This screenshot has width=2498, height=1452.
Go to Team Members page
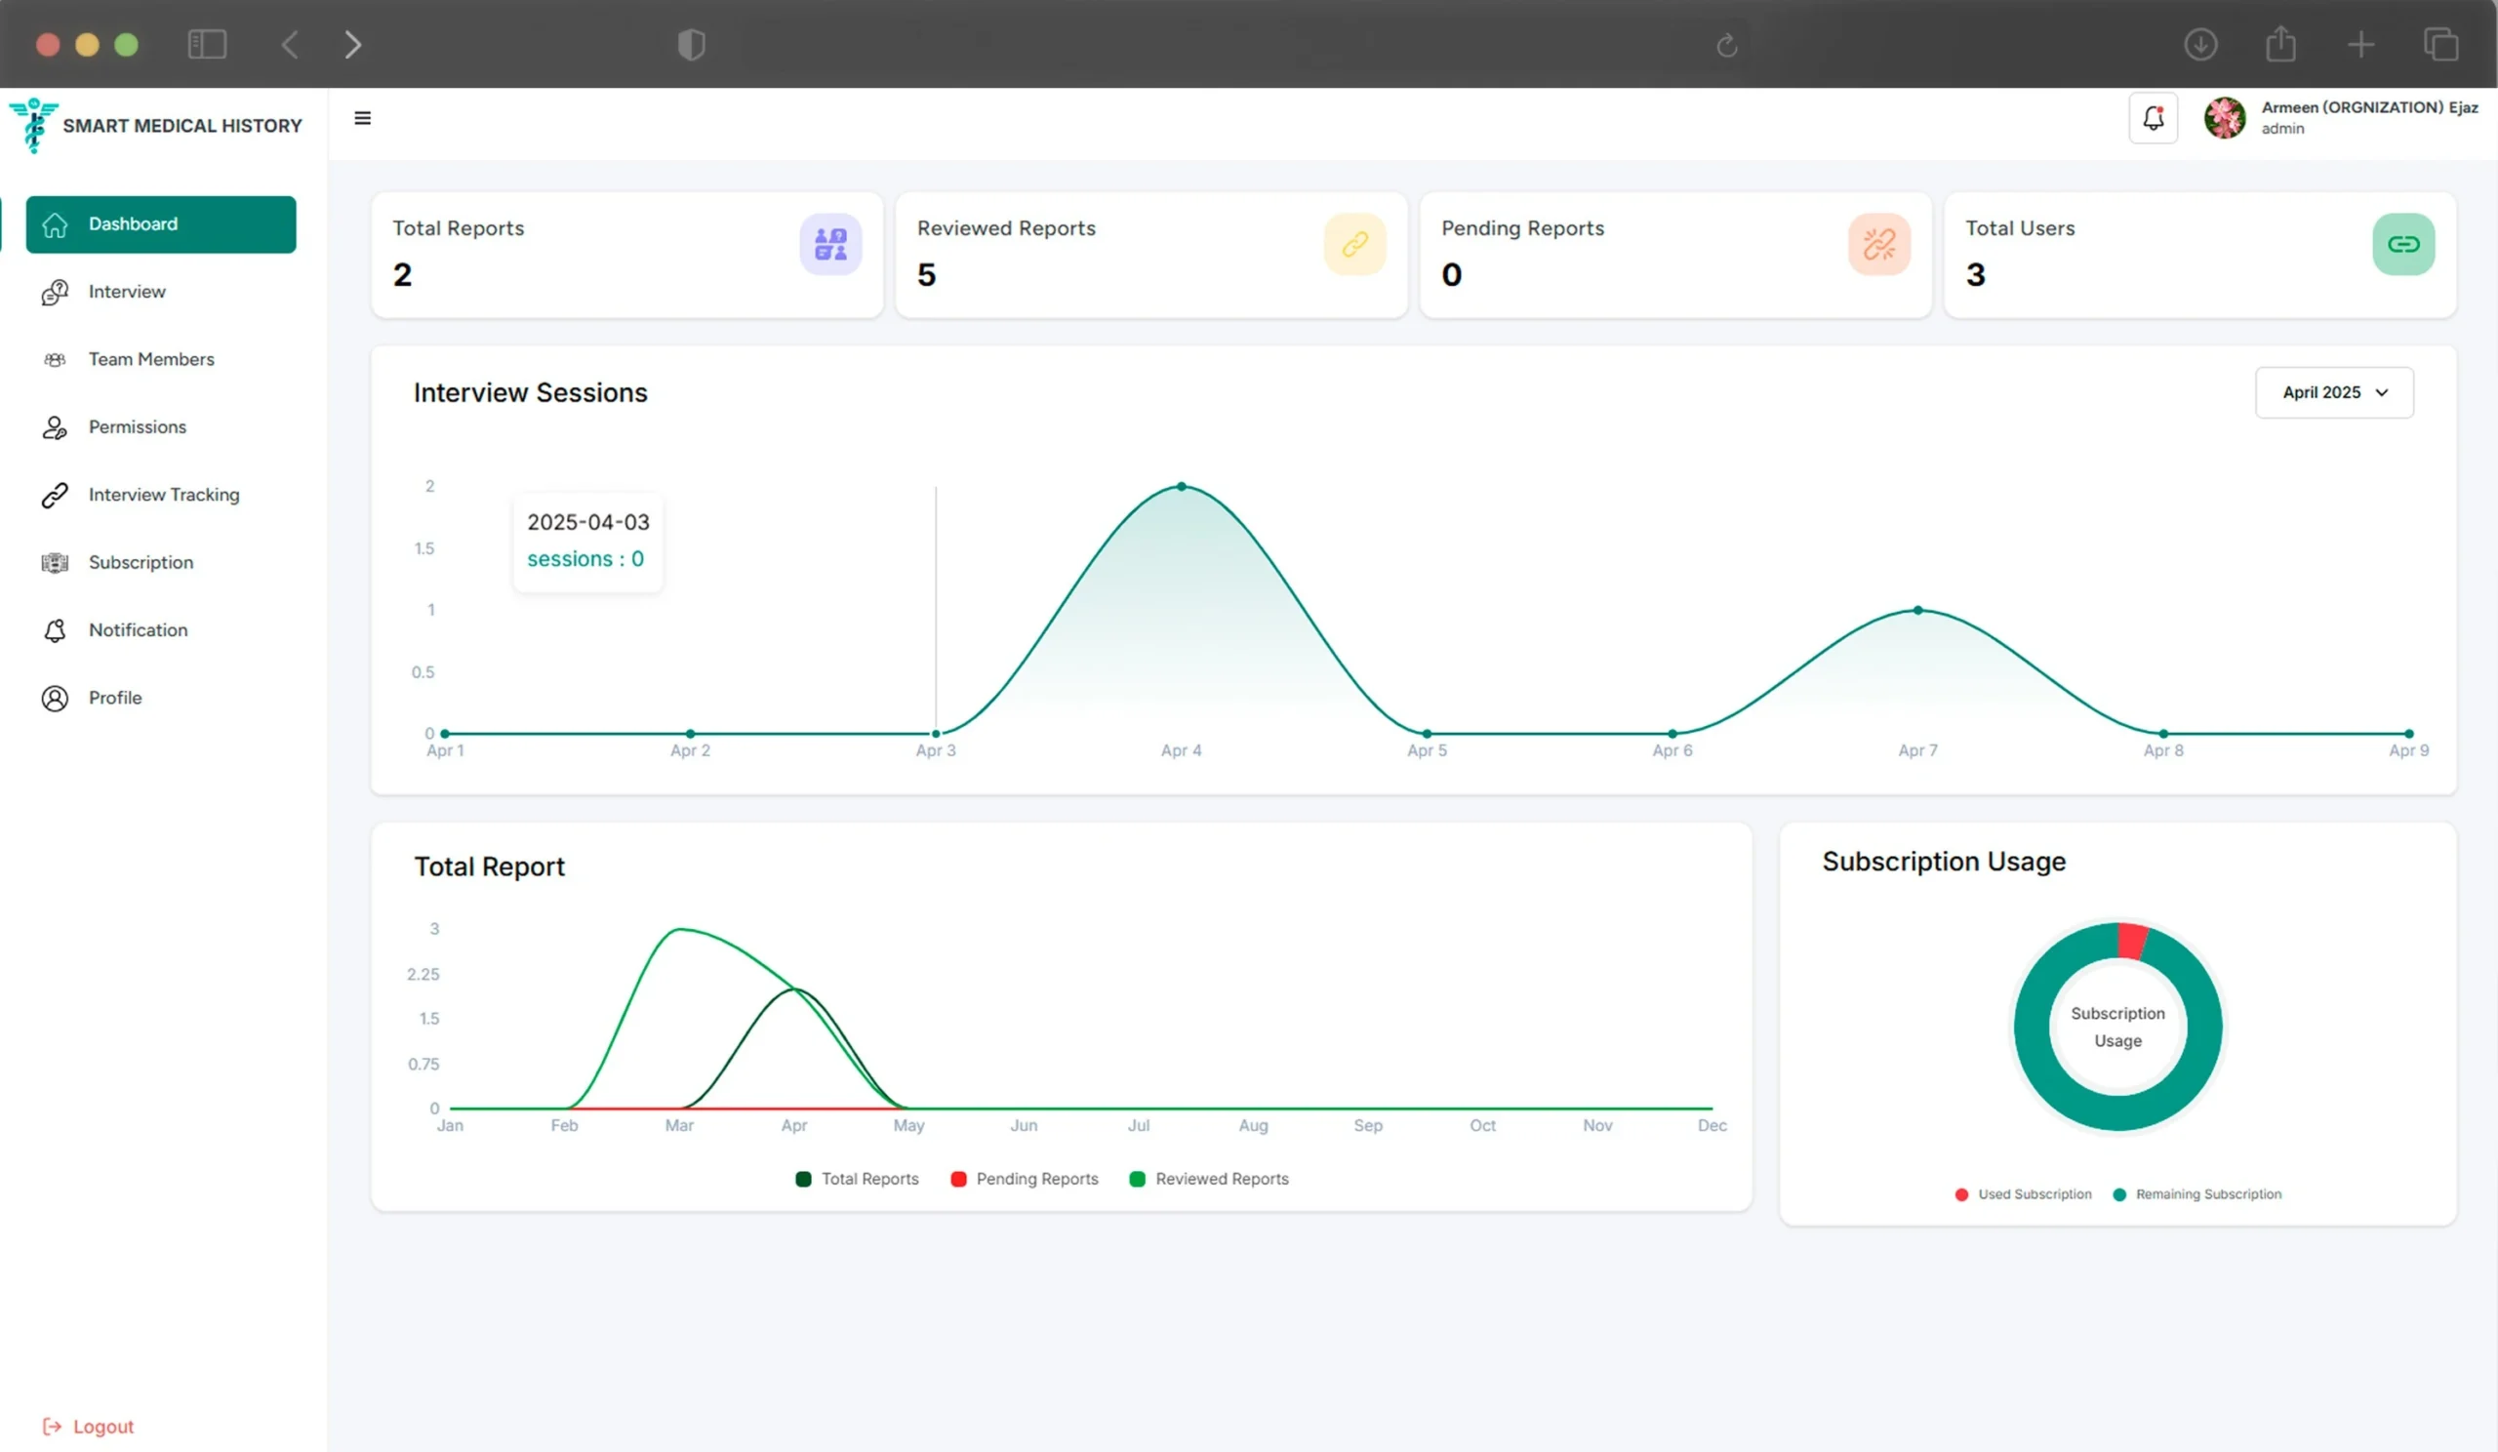(x=150, y=360)
